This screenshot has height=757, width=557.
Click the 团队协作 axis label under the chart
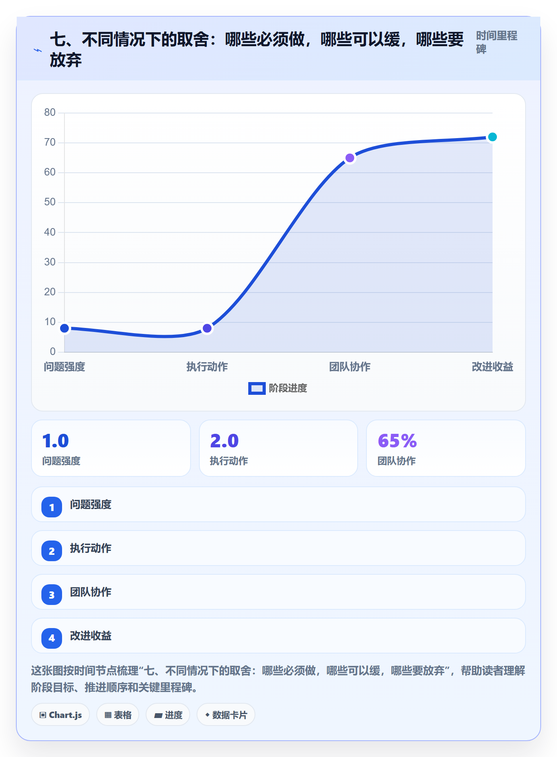coord(350,367)
